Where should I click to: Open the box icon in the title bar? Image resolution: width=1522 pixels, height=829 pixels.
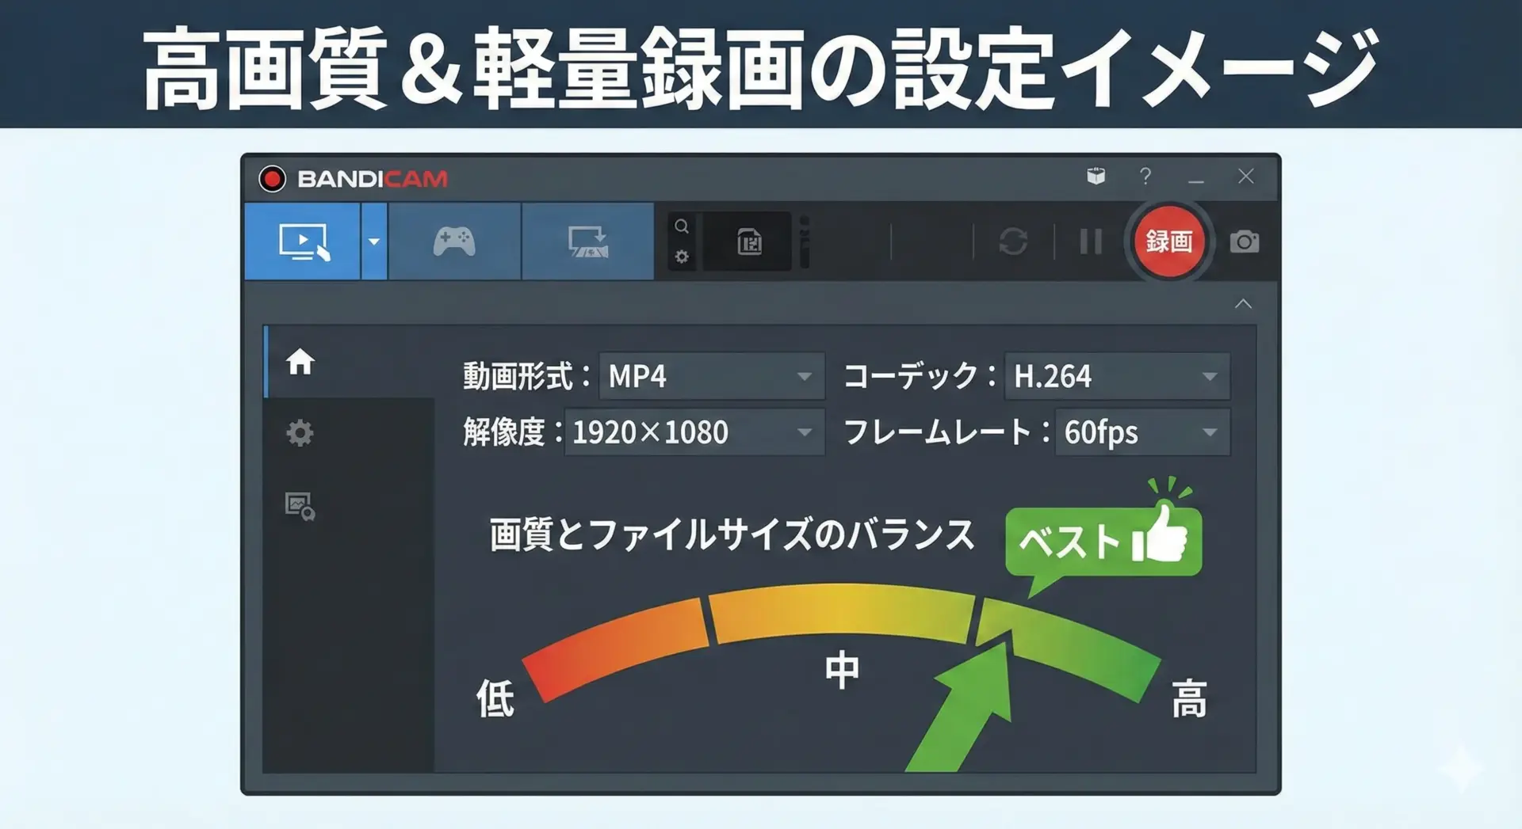[x=1096, y=176]
